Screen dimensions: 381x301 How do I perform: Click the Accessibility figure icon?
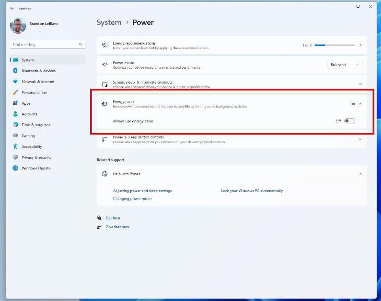(x=15, y=146)
